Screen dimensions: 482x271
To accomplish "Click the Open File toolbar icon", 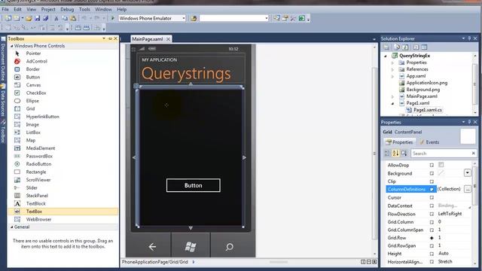I will point(29,18).
